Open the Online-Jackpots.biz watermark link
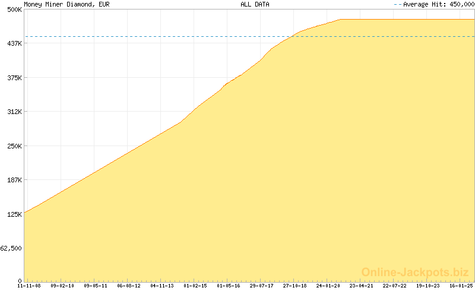 [x=415, y=272]
